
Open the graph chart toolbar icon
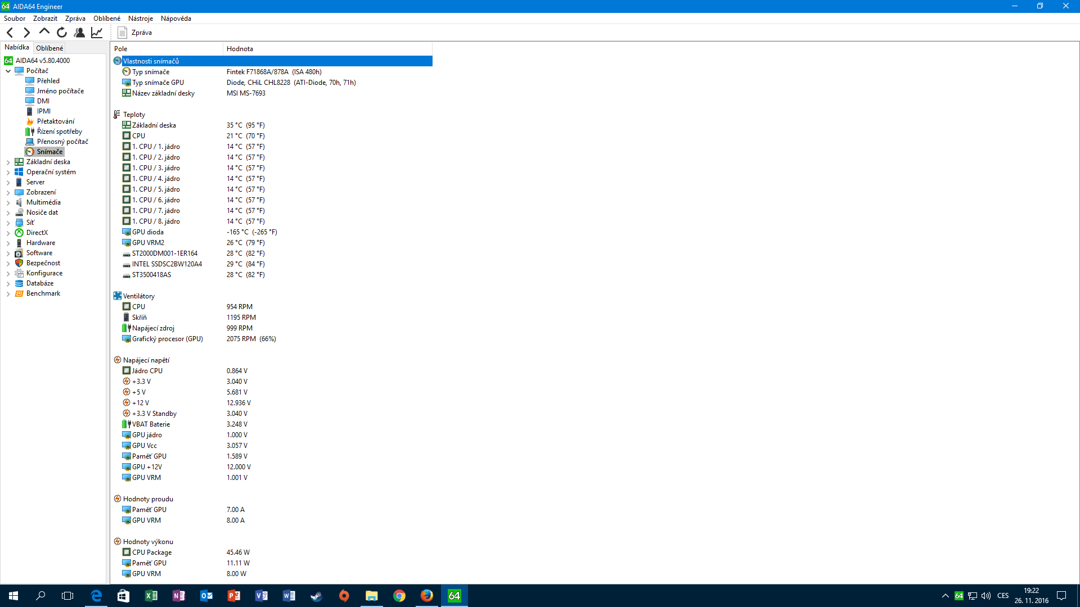pos(97,33)
